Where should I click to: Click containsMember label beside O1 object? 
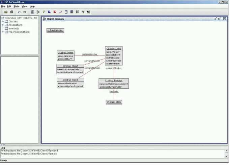click(89, 54)
